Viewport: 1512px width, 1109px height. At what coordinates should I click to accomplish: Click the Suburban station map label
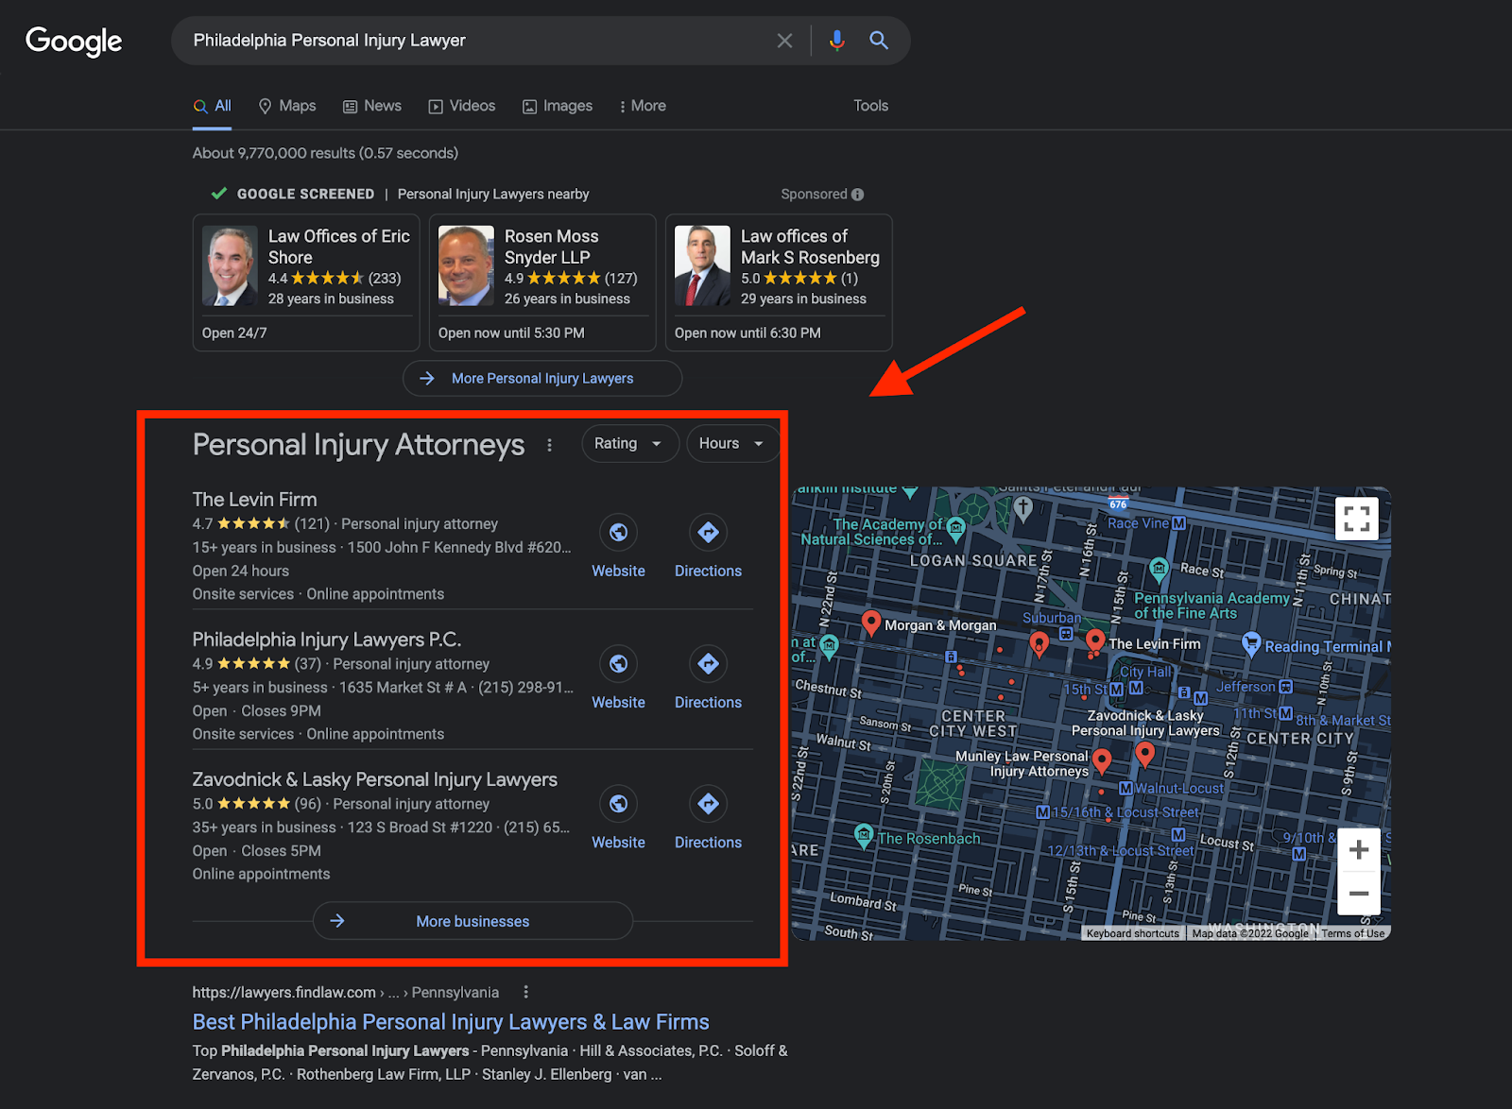coord(1052,618)
